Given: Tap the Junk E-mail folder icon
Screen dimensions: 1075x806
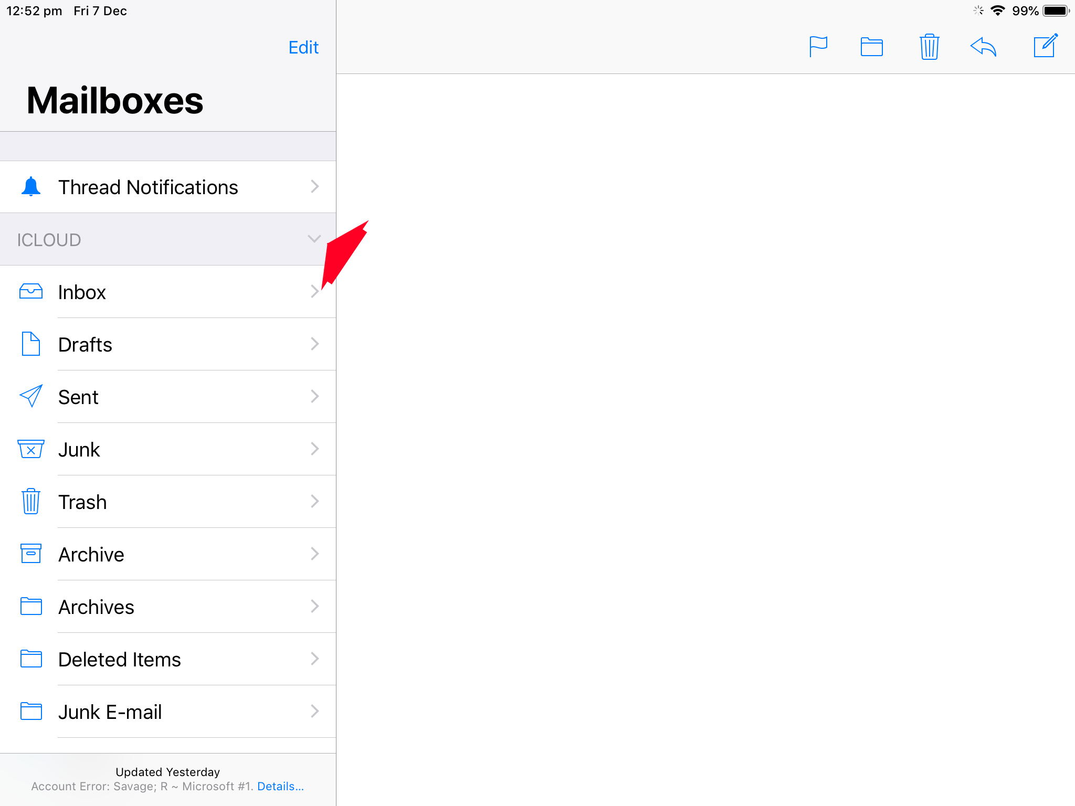Looking at the screenshot, I should (31, 711).
